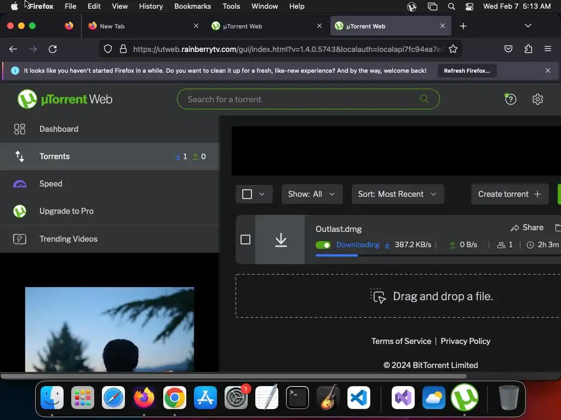
Task: Open µTorrent settings gear
Action: (537, 99)
